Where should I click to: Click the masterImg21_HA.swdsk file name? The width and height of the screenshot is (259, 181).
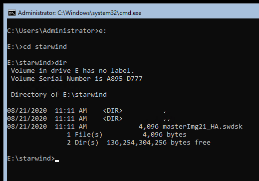[203, 127]
